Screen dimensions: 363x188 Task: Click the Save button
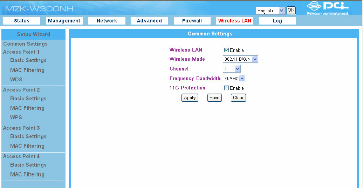click(x=214, y=98)
